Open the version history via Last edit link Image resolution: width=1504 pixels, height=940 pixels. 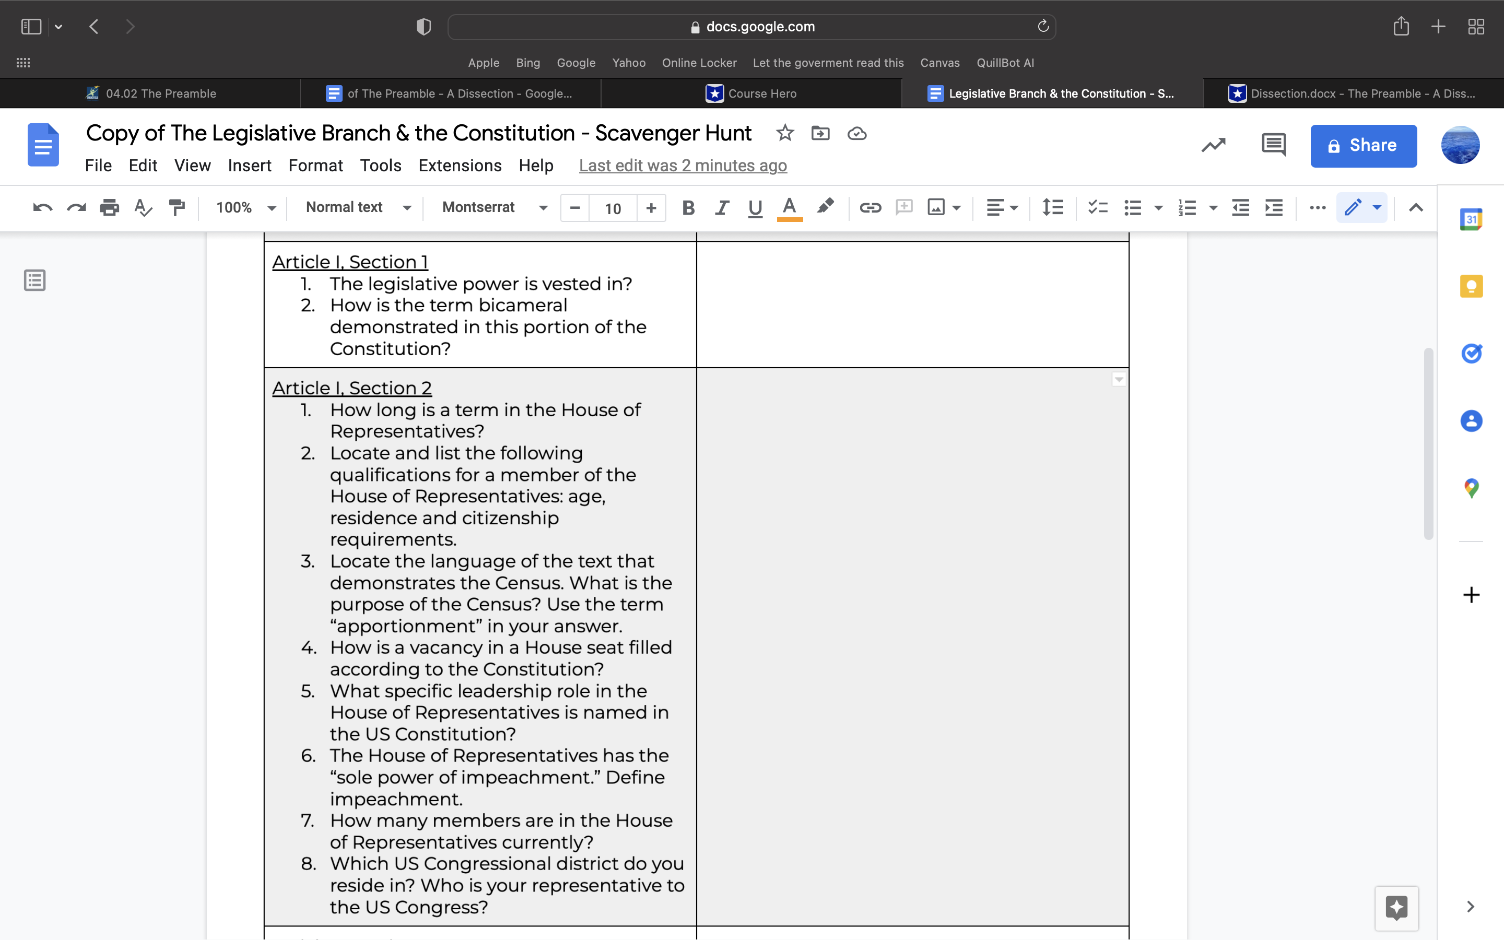click(683, 166)
